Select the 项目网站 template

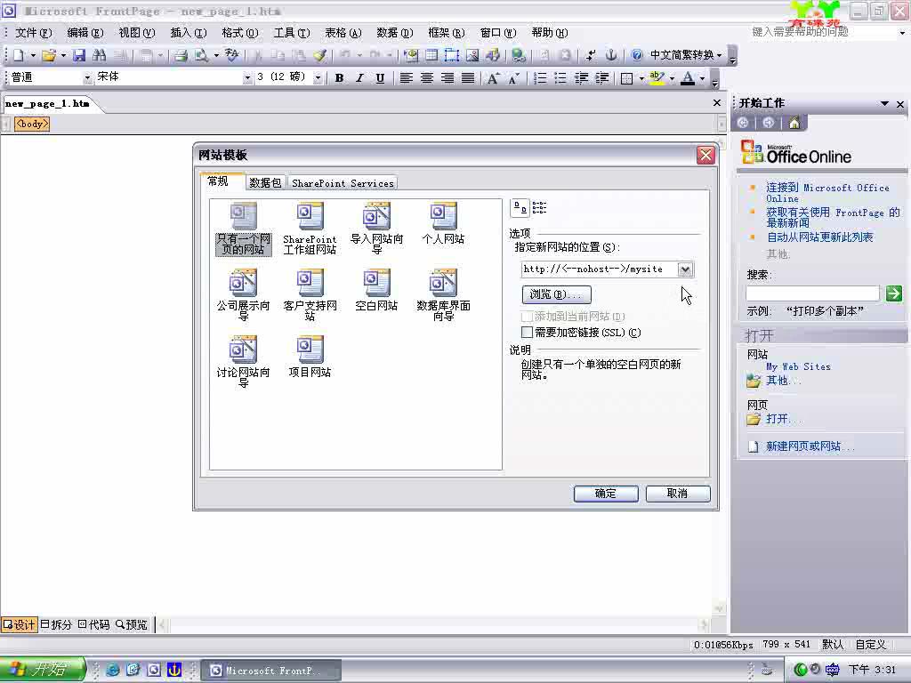310,357
